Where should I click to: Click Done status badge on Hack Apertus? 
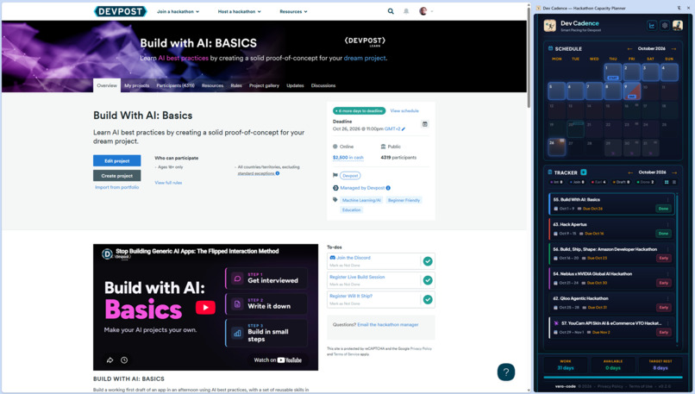point(663,233)
